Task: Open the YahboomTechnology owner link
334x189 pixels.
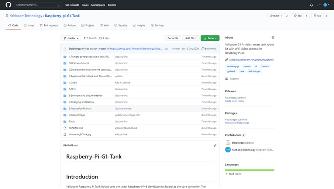Action: 26,16
